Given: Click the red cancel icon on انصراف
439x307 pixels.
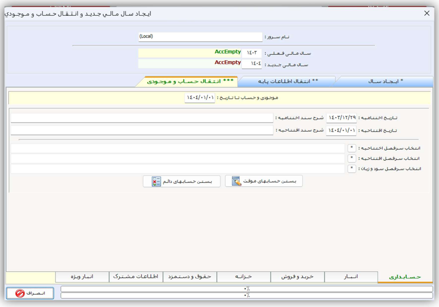Looking at the screenshot, I should (20, 293).
